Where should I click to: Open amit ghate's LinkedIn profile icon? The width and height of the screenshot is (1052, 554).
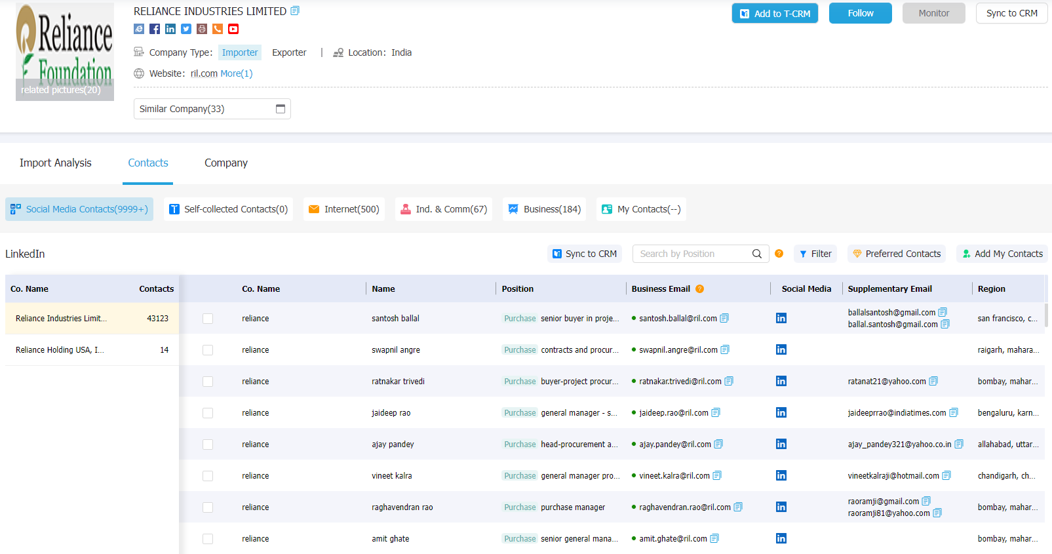point(781,539)
